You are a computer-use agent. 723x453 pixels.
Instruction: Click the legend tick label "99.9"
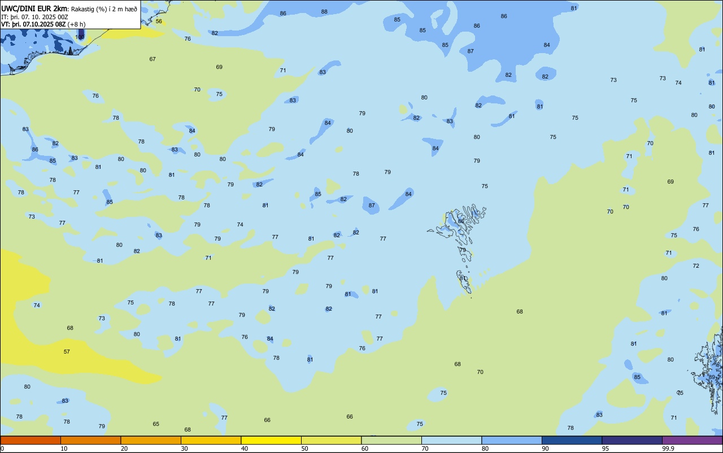pyautogui.click(x=668, y=448)
